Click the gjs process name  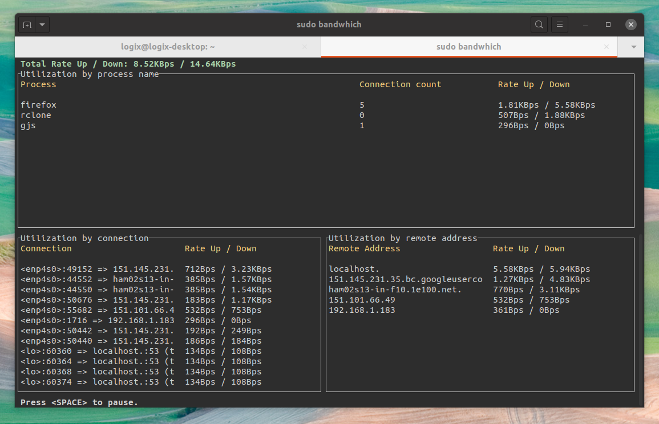[x=28, y=125]
